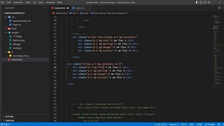Image resolution: width=224 pixels, height=126 pixels.
Task: Collapse the js folder chevron
Action: (6, 52)
